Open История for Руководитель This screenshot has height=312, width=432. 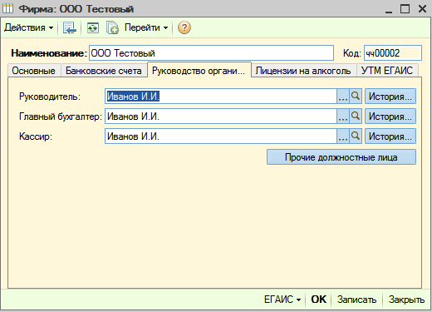pyautogui.click(x=390, y=97)
